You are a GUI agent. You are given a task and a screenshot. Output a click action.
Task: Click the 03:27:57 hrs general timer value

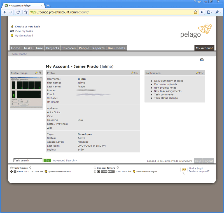coord(123,172)
